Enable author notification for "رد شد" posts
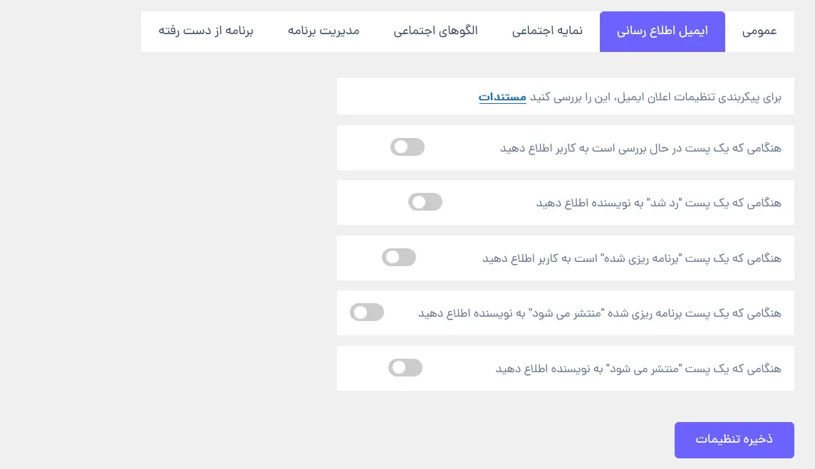 (425, 202)
